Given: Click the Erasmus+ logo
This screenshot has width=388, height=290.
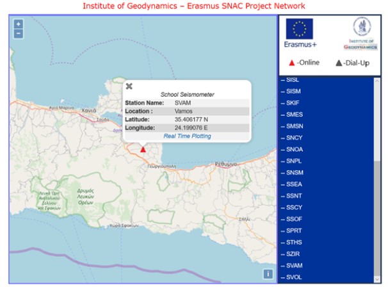Looking at the screenshot, I should 298,33.
